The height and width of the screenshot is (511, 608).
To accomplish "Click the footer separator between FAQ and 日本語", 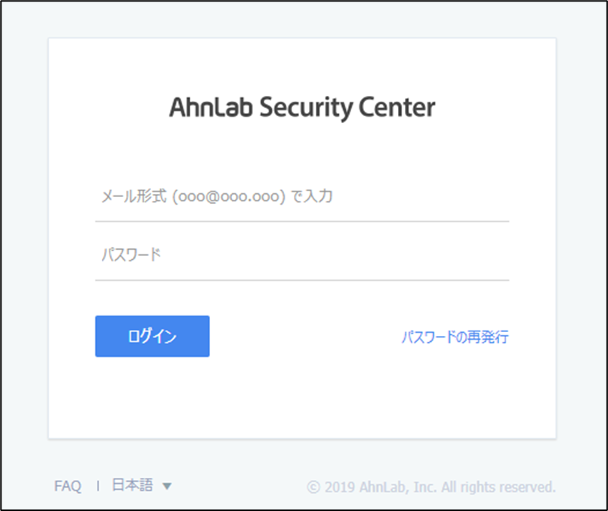I will (x=97, y=485).
